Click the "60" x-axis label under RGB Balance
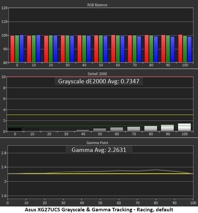198x213 pixels. tap(118, 65)
